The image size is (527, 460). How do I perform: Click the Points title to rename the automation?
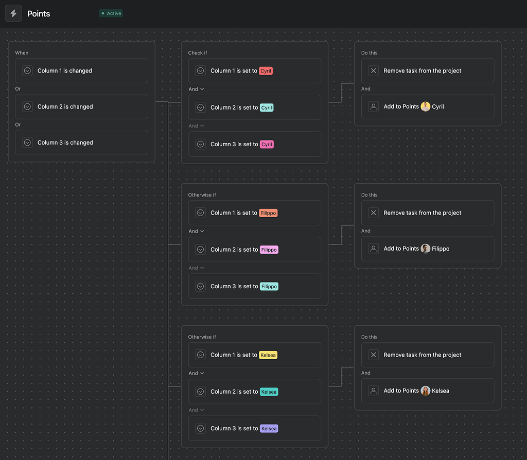click(x=39, y=13)
